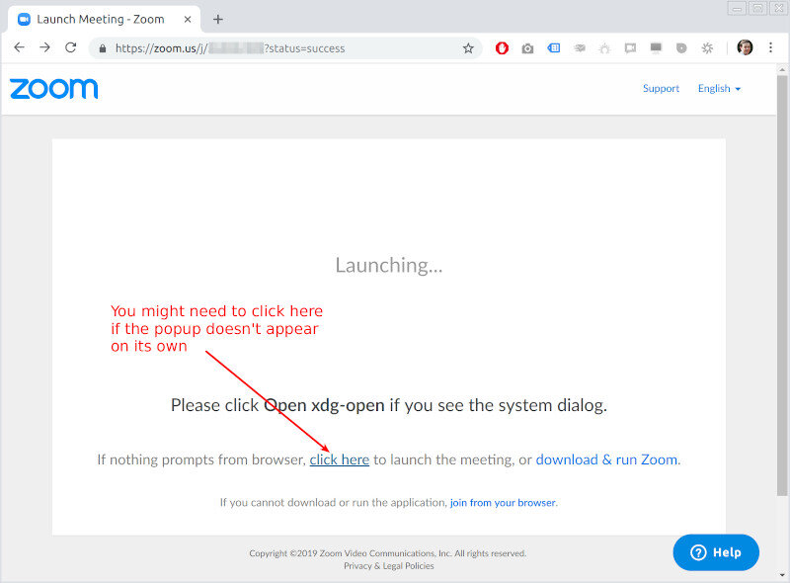Click the blue Help button

[x=716, y=552]
